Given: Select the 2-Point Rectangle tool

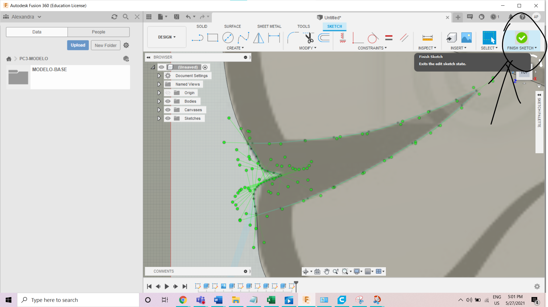Looking at the screenshot, I should click(212, 38).
